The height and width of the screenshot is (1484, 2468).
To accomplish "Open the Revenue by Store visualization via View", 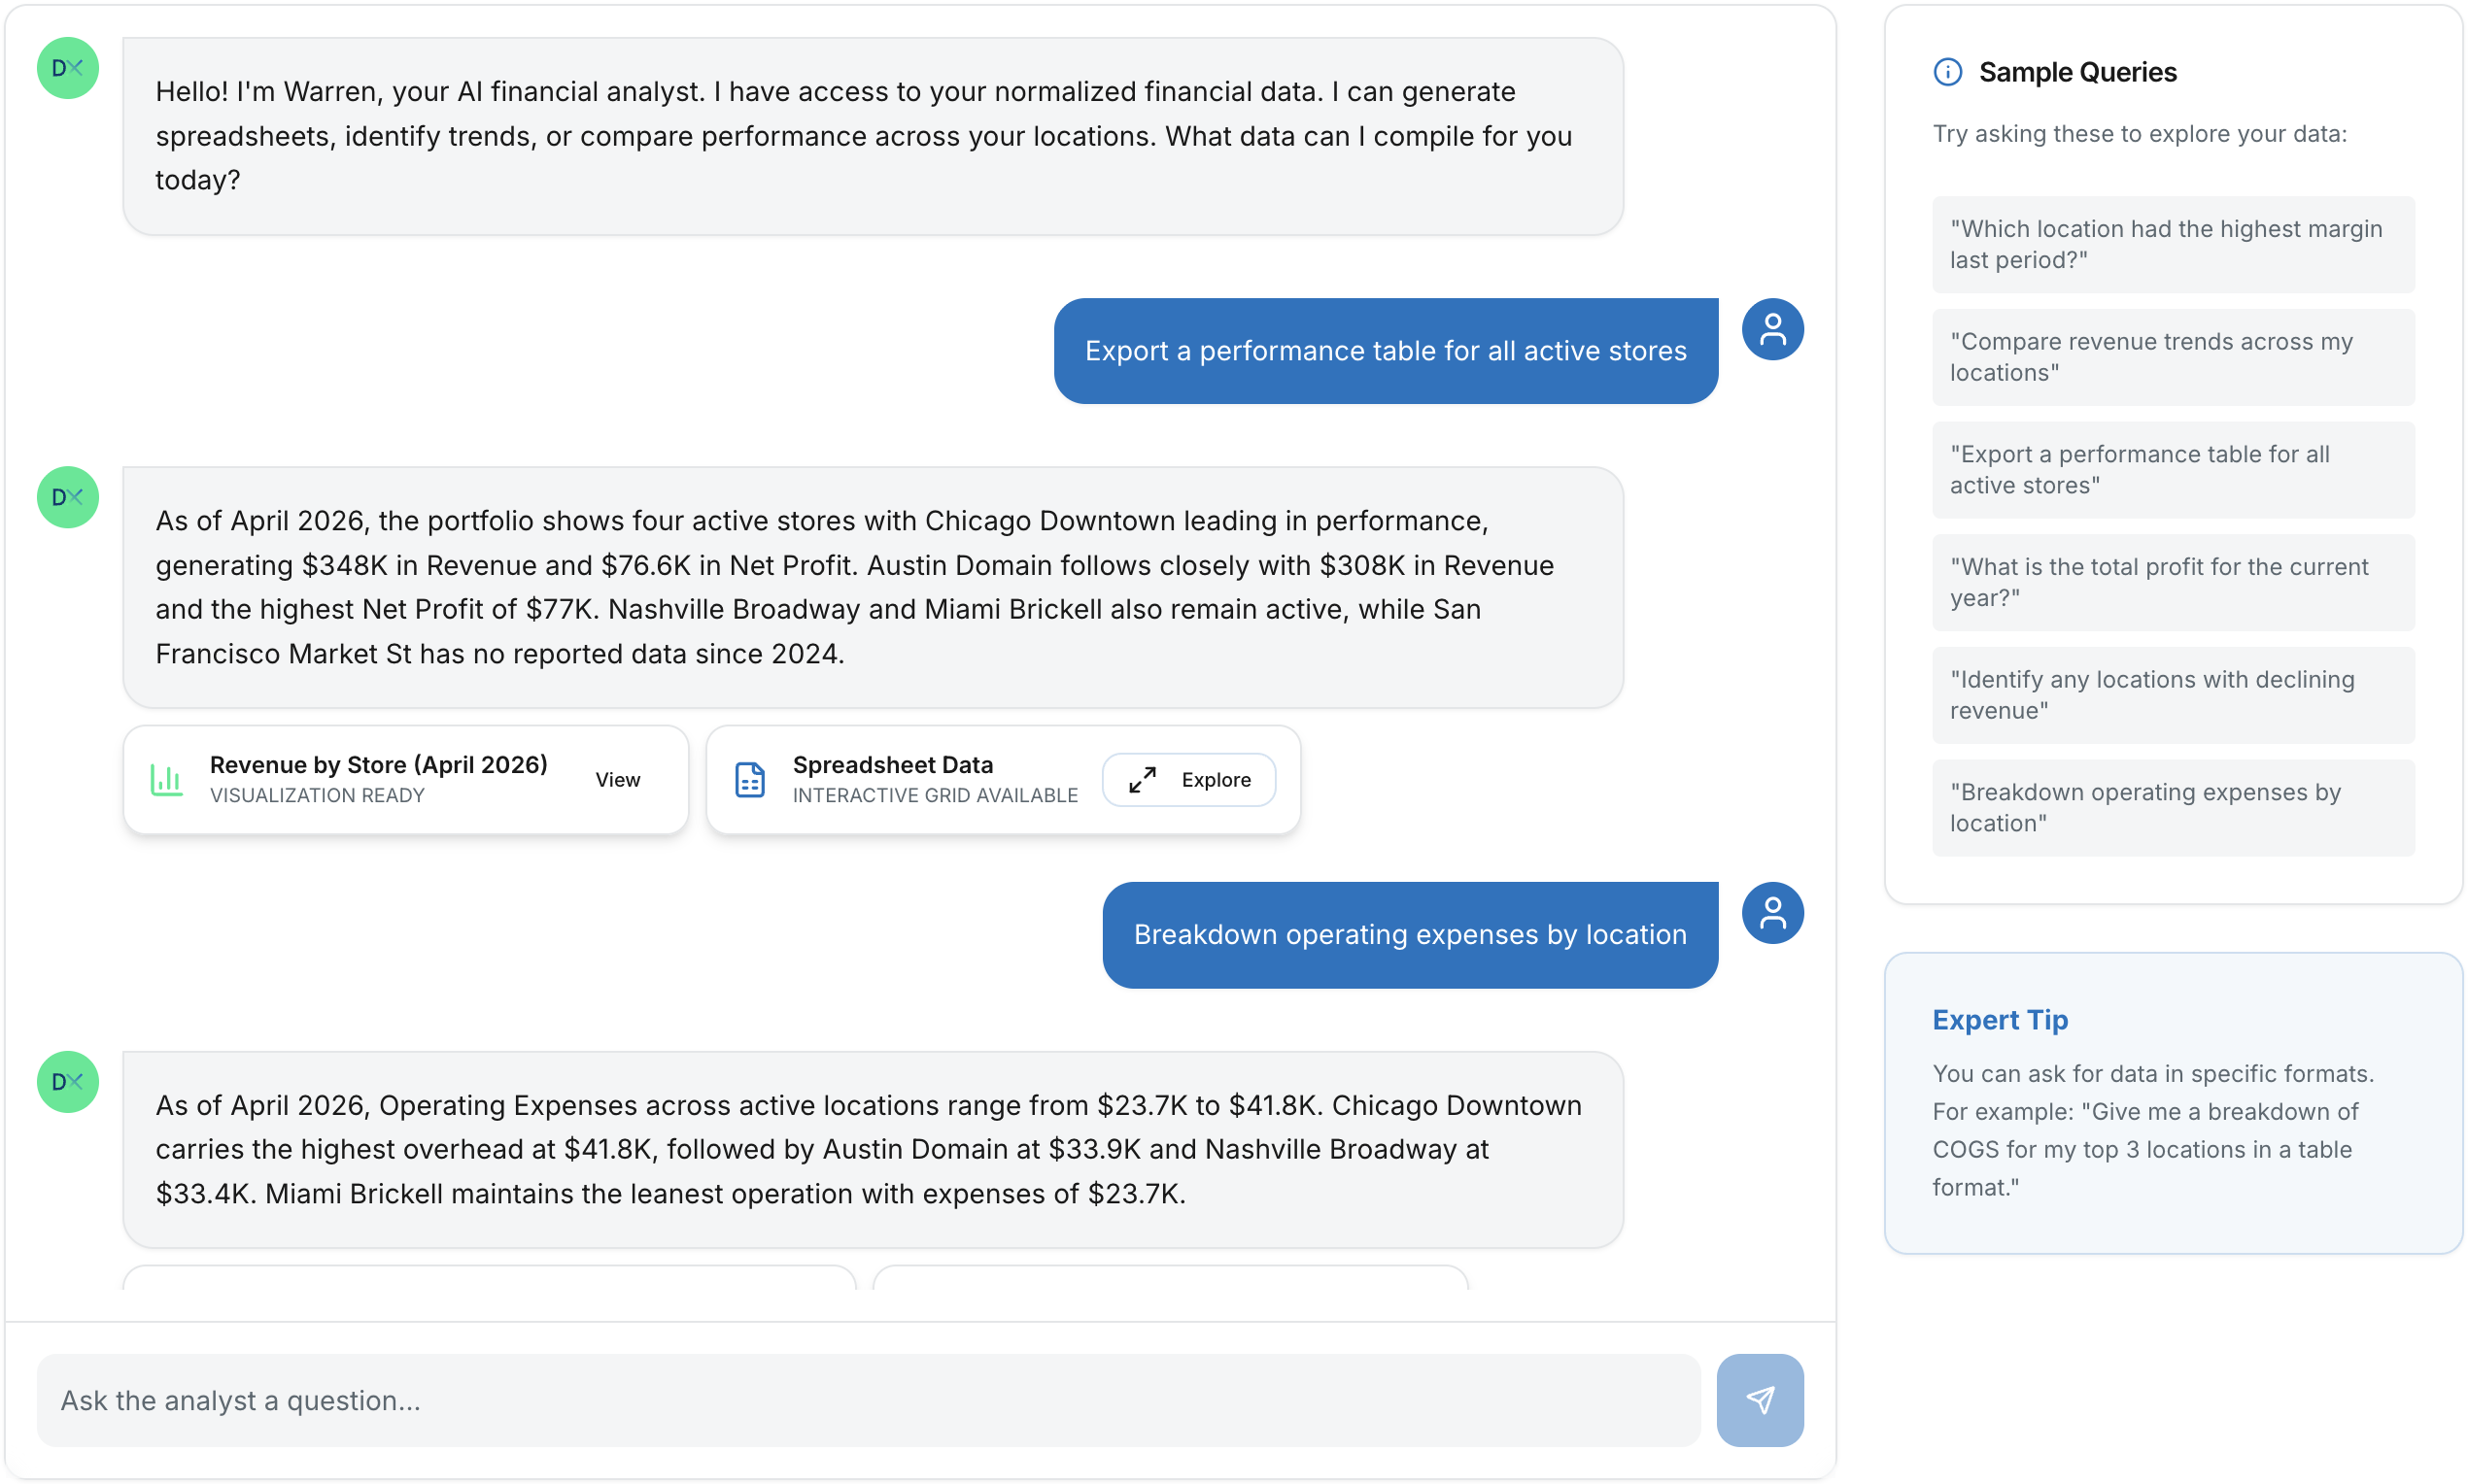I will [x=617, y=779].
